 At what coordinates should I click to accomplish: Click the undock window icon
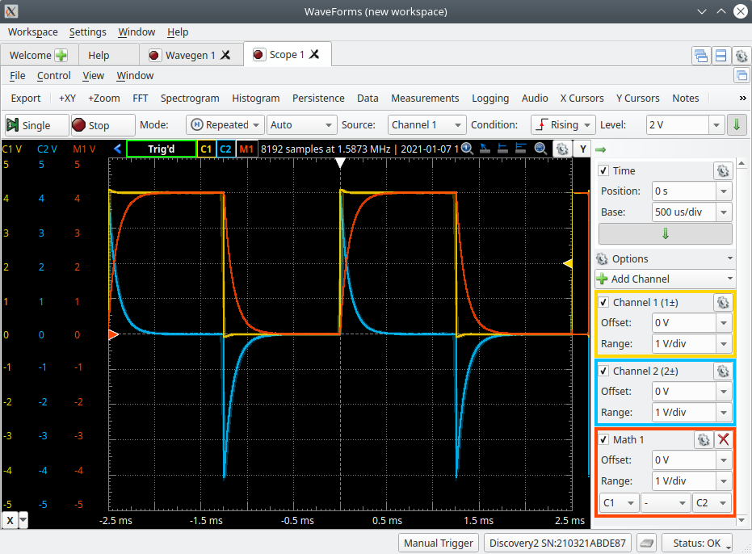pyautogui.click(x=742, y=75)
